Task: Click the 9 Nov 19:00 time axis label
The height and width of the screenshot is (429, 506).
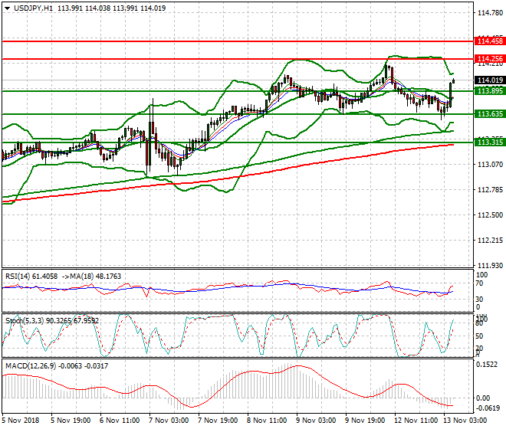Action: coord(365,421)
